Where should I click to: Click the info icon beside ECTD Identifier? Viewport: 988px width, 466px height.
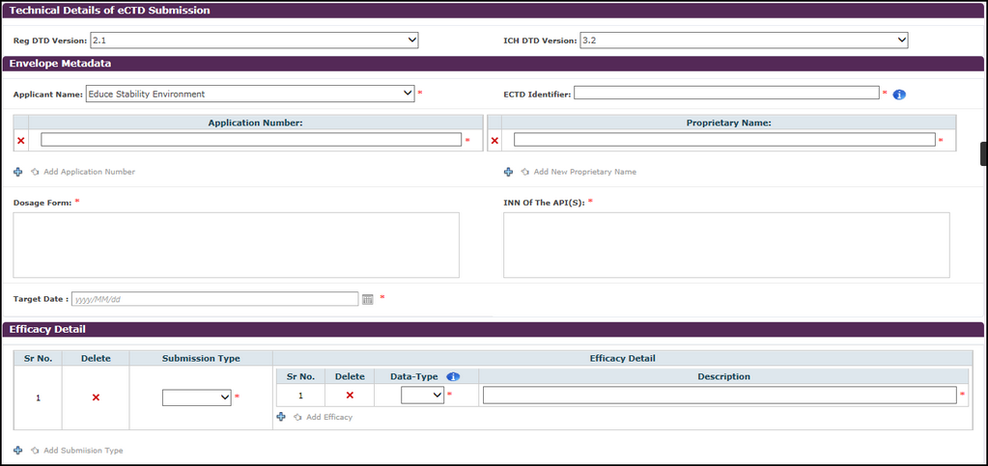(899, 95)
